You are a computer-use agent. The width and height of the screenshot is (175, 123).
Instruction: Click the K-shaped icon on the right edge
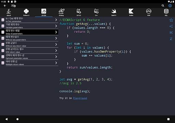click(171, 32)
